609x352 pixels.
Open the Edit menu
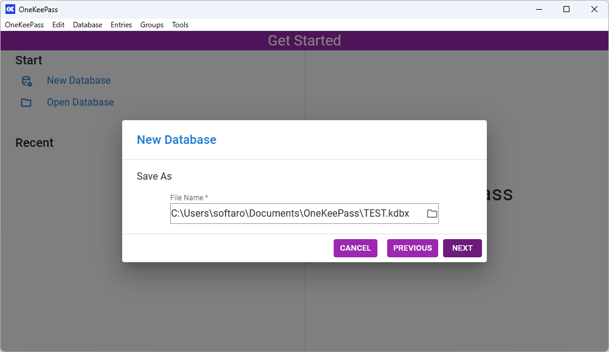58,25
